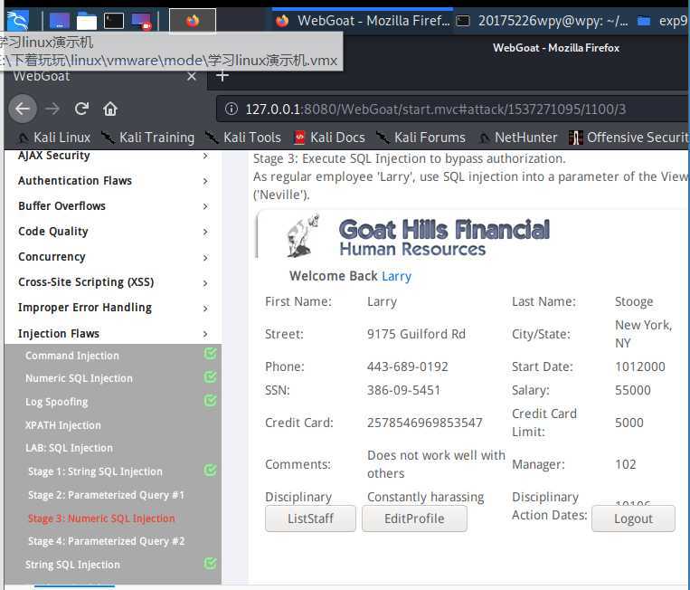Open the file manager folder icon in the taskbar
This screenshot has width=690, height=590.
87,21
